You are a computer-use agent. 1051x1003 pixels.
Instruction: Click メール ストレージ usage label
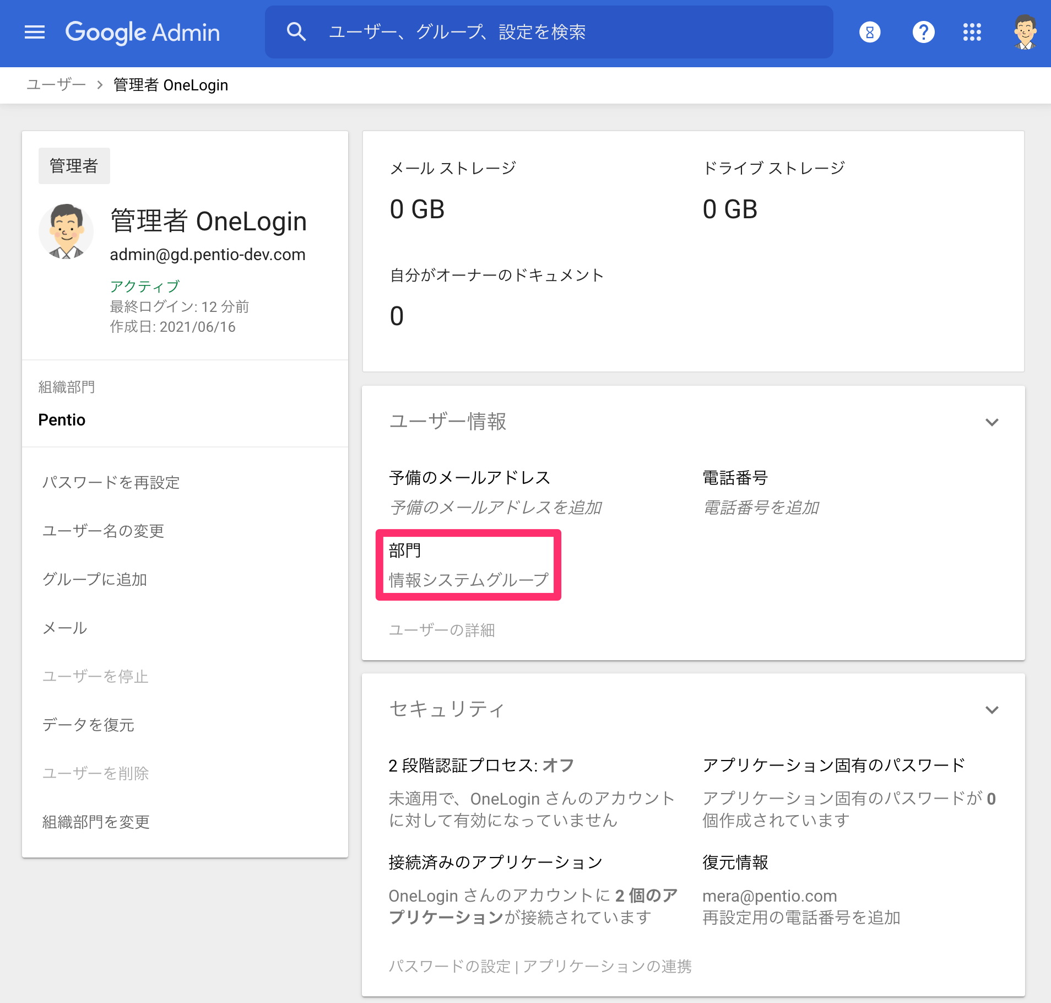click(453, 168)
